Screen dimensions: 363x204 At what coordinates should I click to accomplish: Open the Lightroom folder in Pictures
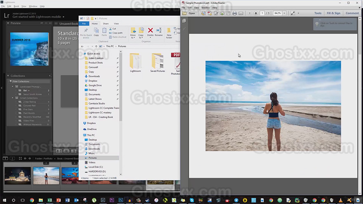[x=135, y=63]
